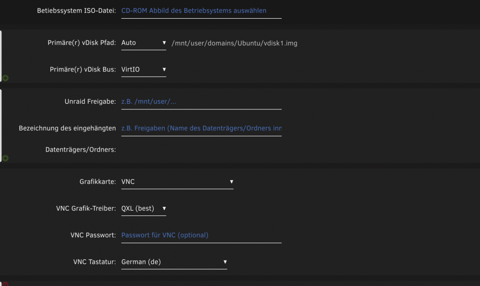This screenshot has width=480, height=286.
Task: Click the Bezeichnung des eingehängten Datenträgers field
Action: pyautogui.click(x=202, y=129)
